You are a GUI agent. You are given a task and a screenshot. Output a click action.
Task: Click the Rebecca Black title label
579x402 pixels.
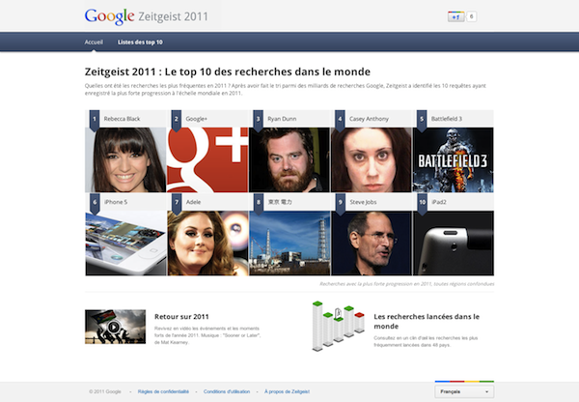coord(122,119)
